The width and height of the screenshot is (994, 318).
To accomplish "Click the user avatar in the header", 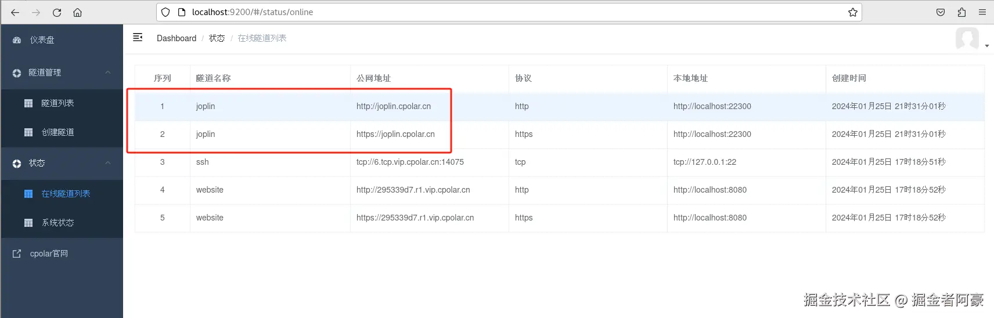I will pos(967,39).
